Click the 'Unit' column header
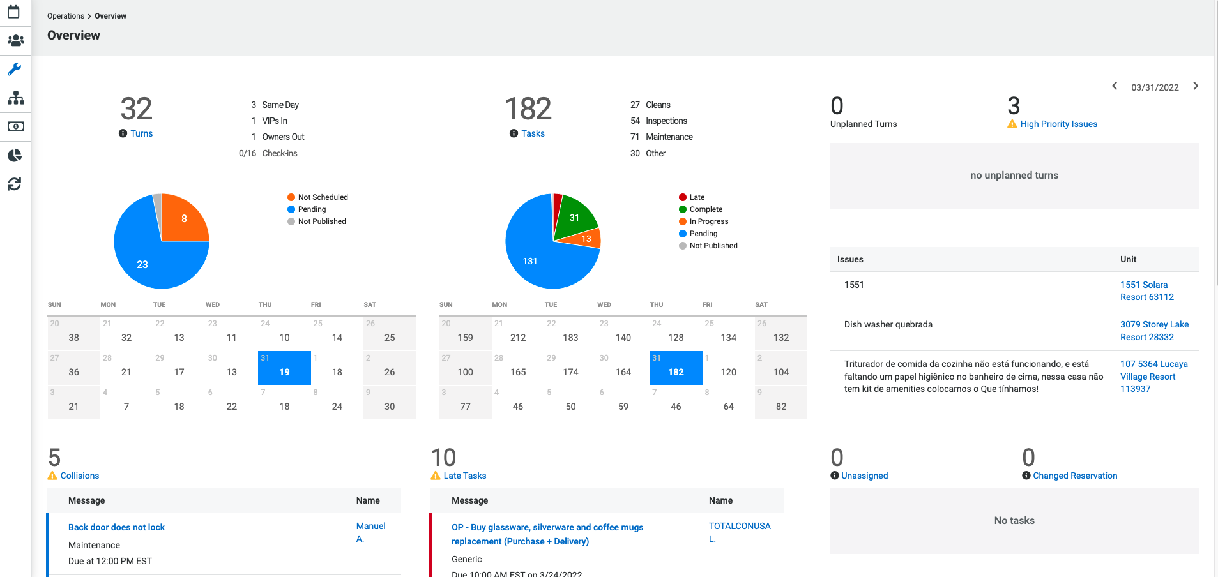The width and height of the screenshot is (1218, 577). click(x=1128, y=259)
